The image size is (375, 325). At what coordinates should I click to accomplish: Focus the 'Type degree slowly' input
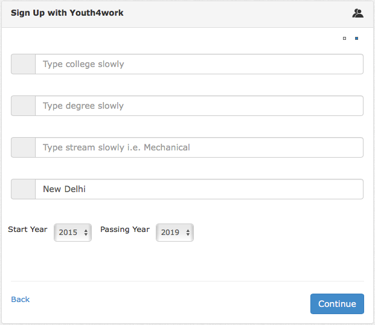pos(199,106)
